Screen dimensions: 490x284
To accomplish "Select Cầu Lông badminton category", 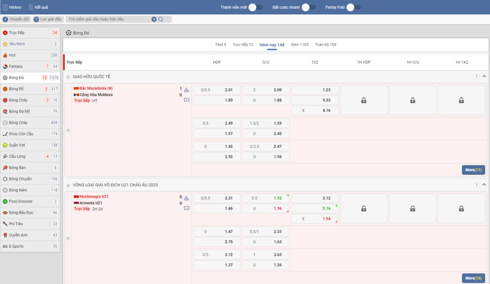I will 30,156.
